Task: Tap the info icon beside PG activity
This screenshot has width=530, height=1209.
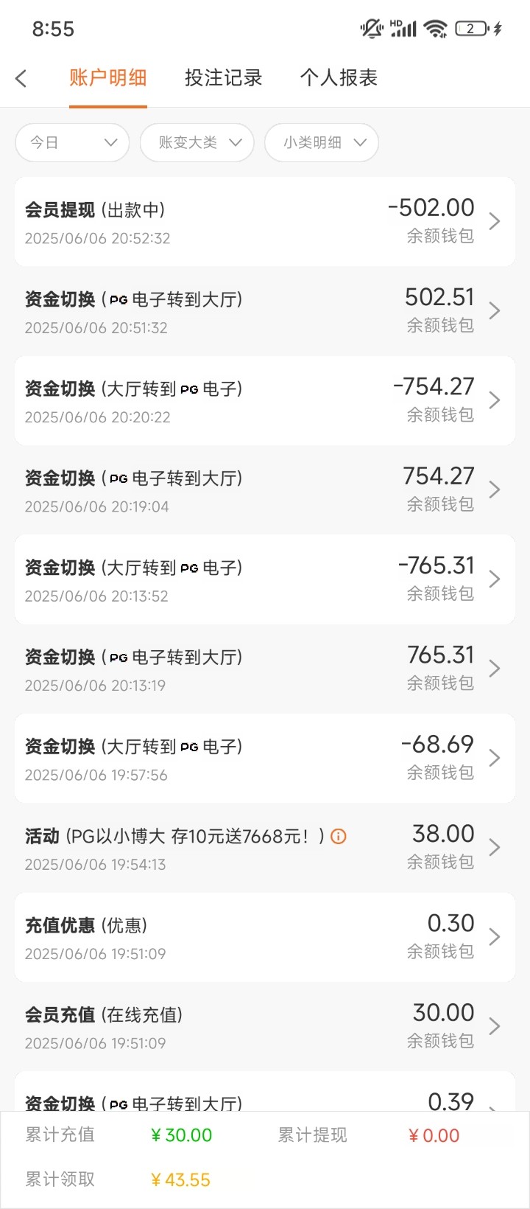Action: coord(339,836)
